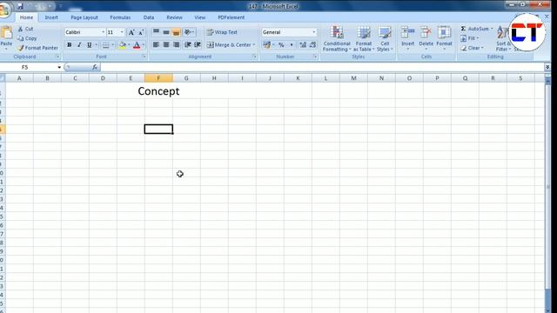Image resolution: width=557 pixels, height=313 pixels.
Task: Increase Decimal places
Action: pos(303,45)
